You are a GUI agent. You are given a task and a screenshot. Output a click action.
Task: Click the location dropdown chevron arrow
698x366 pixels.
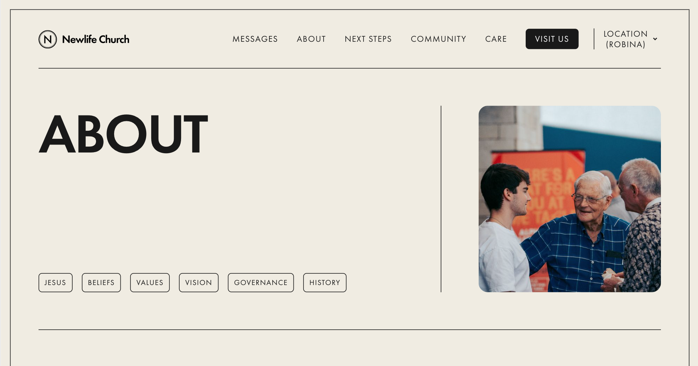pos(655,39)
